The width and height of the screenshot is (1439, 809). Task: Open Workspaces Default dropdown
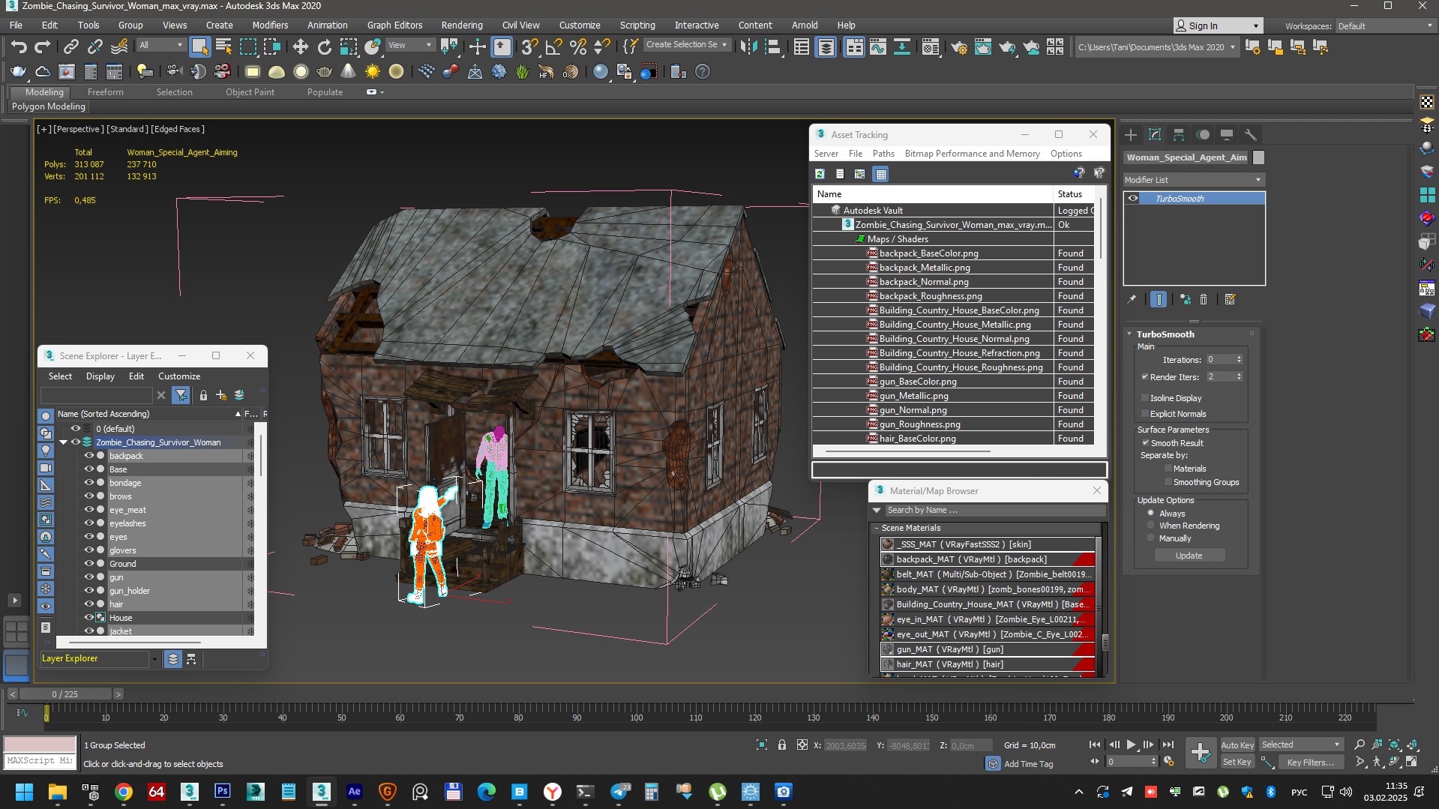click(x=1385, y=25)
